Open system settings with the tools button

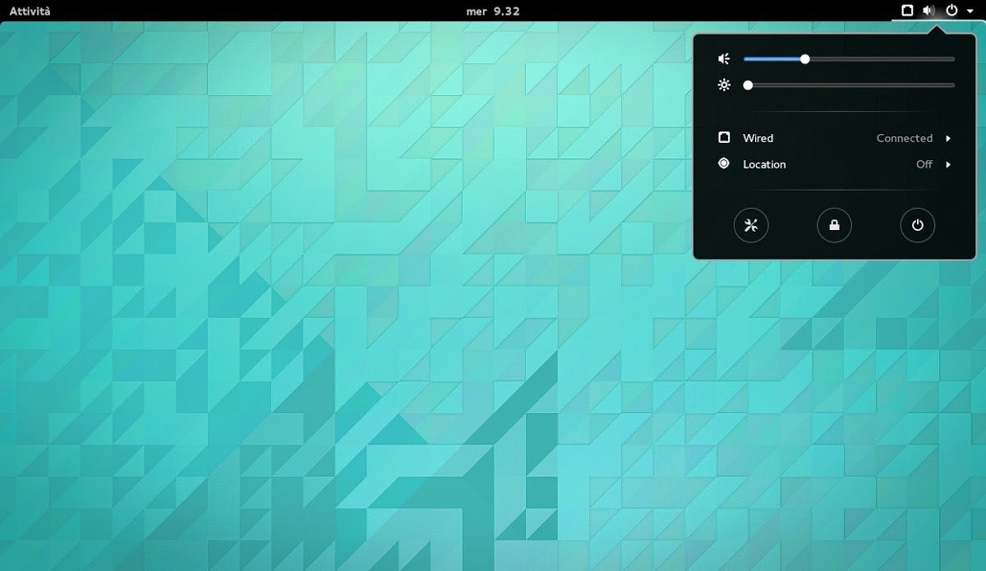[751, 225]
